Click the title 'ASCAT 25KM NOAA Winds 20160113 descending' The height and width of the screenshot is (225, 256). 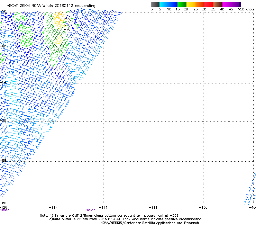click(x=51, y=6)
